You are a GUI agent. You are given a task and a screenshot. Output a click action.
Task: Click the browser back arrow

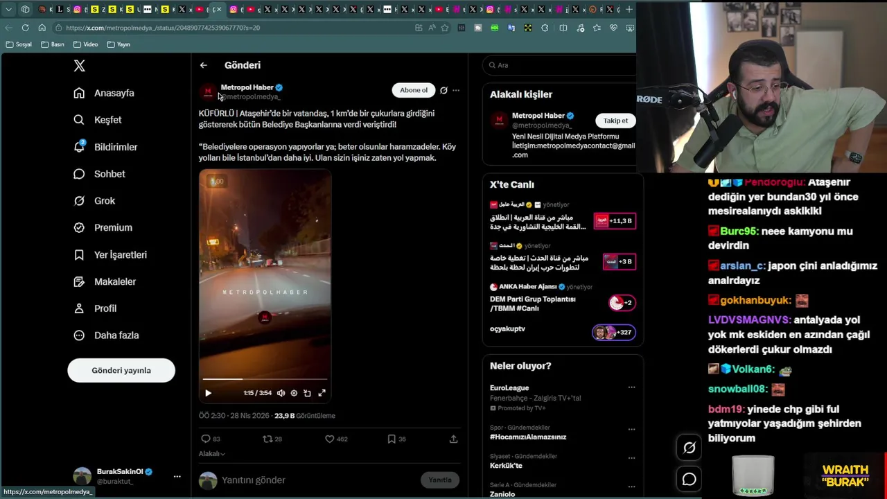(x=8, y=28)
